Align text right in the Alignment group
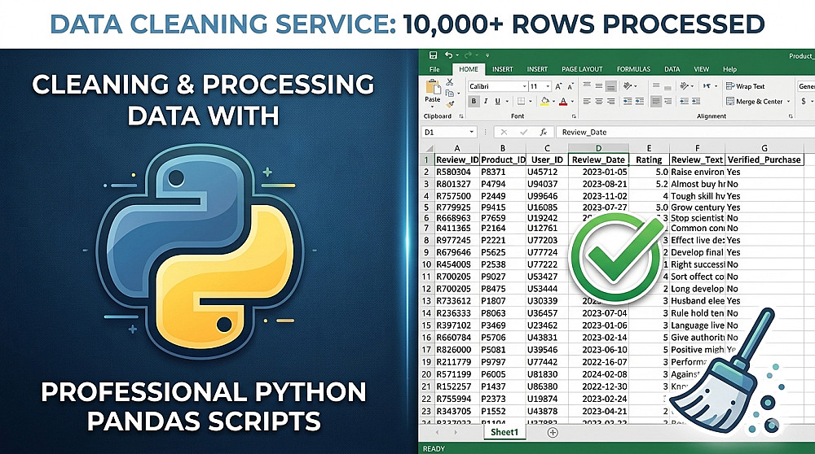This screenshot has height=454, width=815. click(610, 101)
